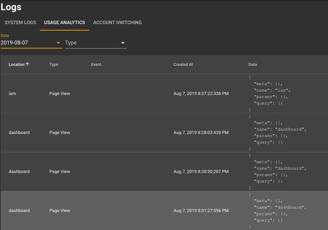Switch to the System Logs tab
The height and width of the screenshot is (230, 328).
point(20,23)
